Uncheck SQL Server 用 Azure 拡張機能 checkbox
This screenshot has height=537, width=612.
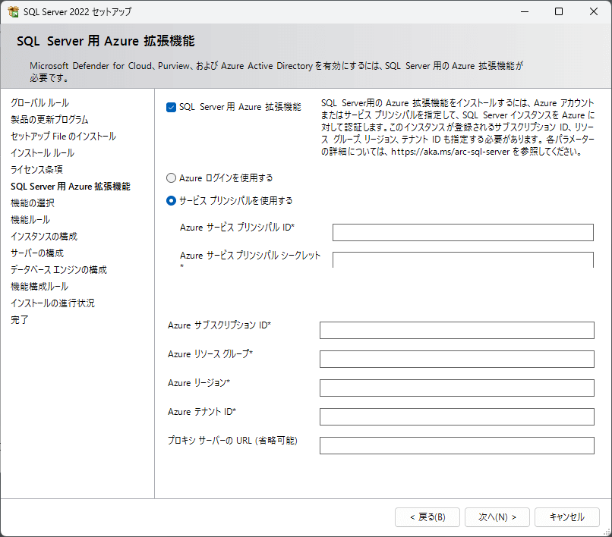[171, 107]
